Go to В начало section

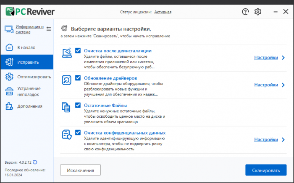27,47
